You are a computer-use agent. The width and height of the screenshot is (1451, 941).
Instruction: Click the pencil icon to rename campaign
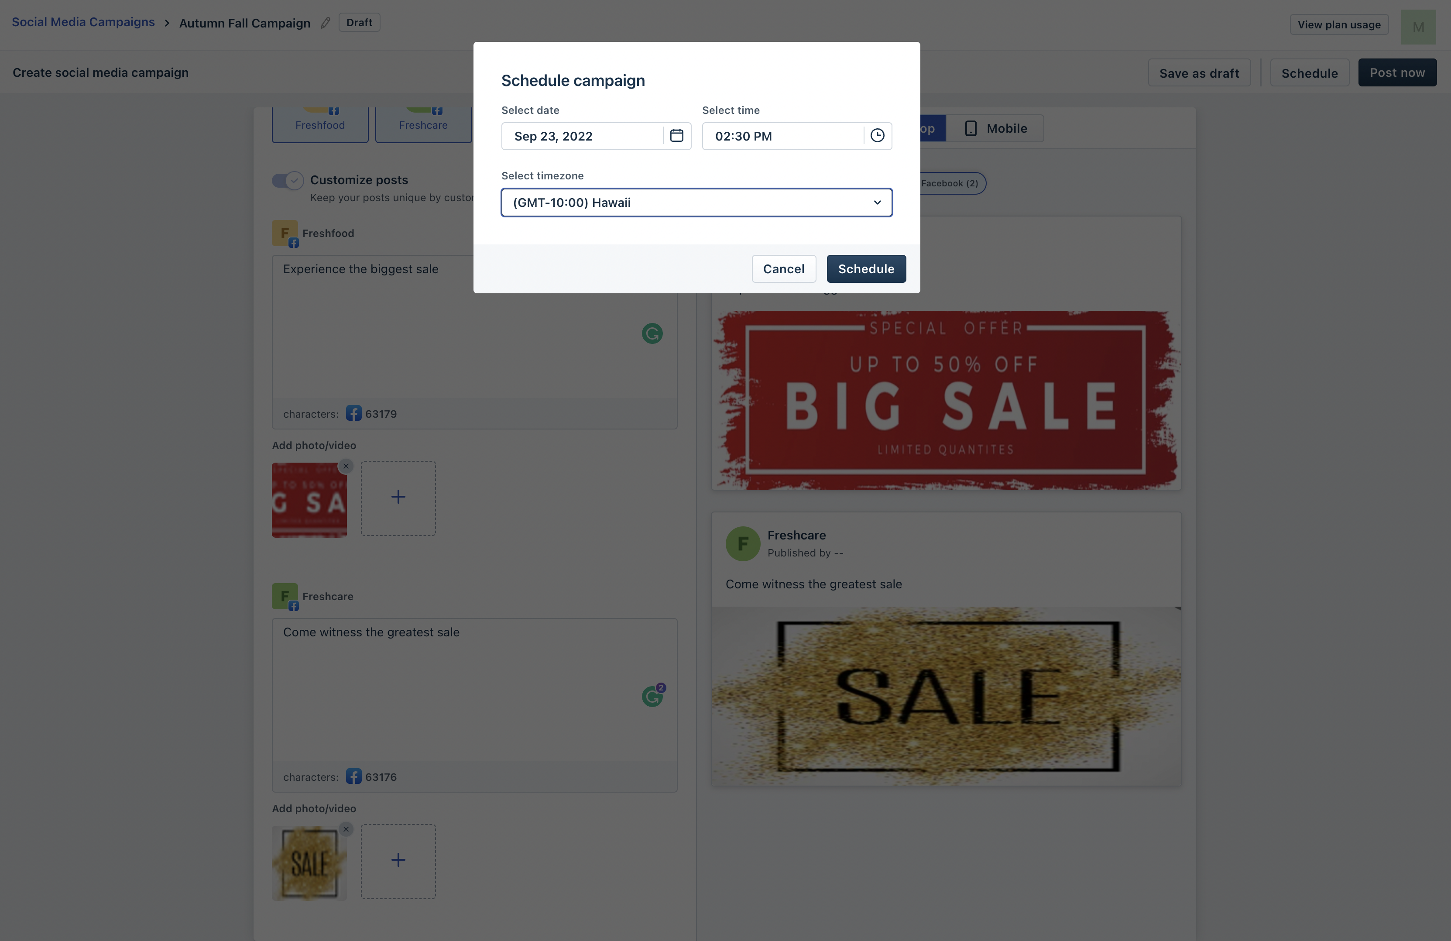point(326,23)
